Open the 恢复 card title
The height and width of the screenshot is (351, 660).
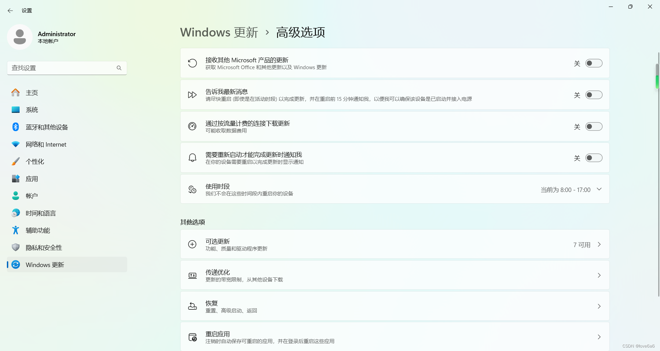212,303
